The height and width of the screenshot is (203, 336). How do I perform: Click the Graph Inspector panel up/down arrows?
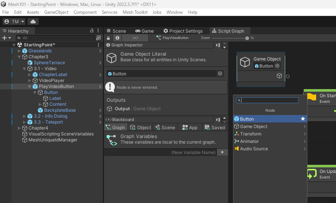[224, 45]
